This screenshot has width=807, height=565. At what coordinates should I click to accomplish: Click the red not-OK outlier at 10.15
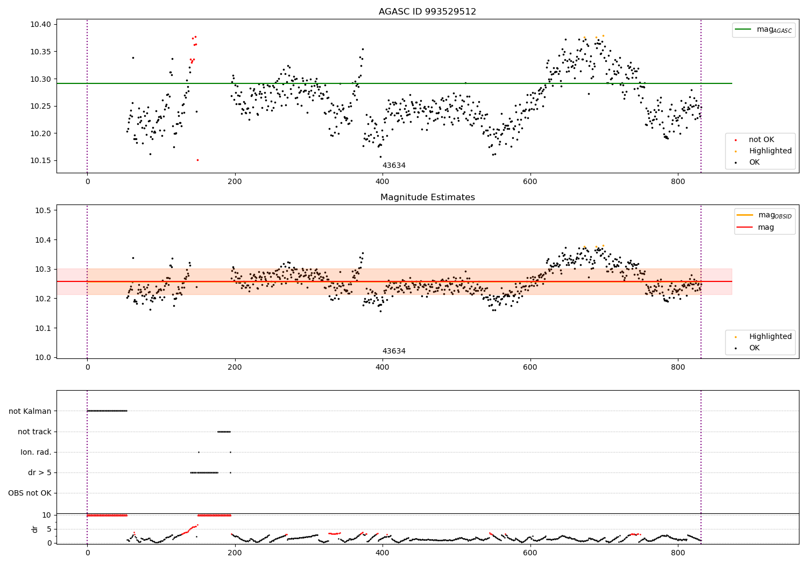pyautogui.click(x=197, y=160)
